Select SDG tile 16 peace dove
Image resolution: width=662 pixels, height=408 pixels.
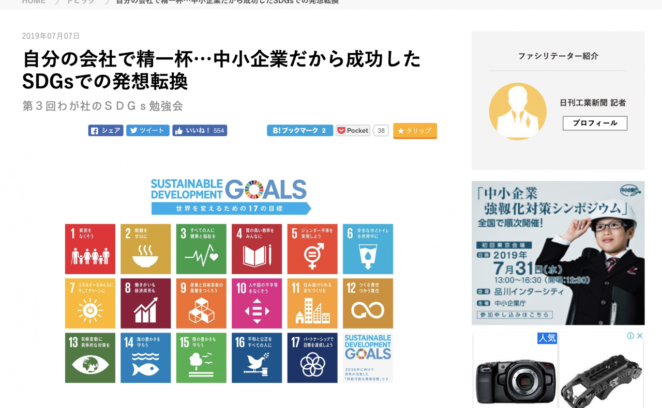257,358
